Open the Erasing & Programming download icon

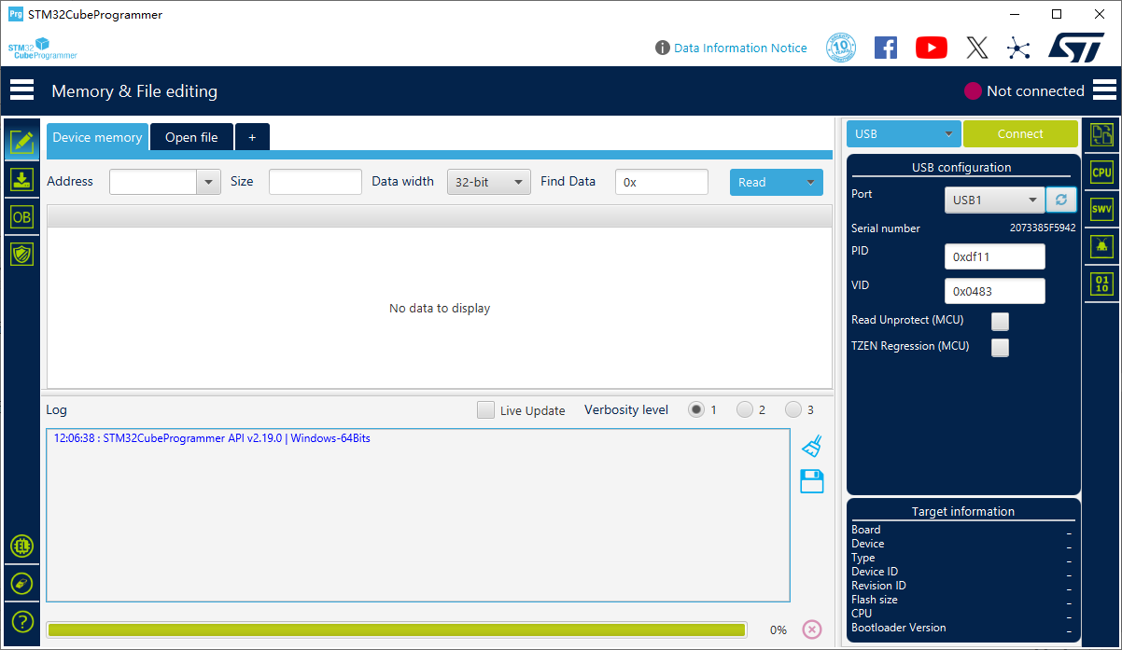pyautogui.click(x=21, y=180)
